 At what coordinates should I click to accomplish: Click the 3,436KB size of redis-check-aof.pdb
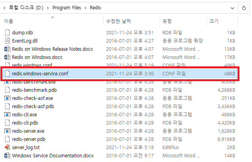(x=226, y=106)
